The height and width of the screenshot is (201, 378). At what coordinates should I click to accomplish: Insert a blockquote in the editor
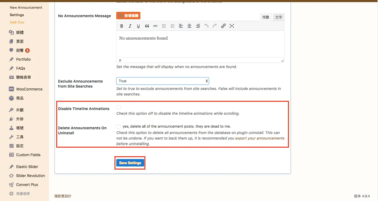147,26
